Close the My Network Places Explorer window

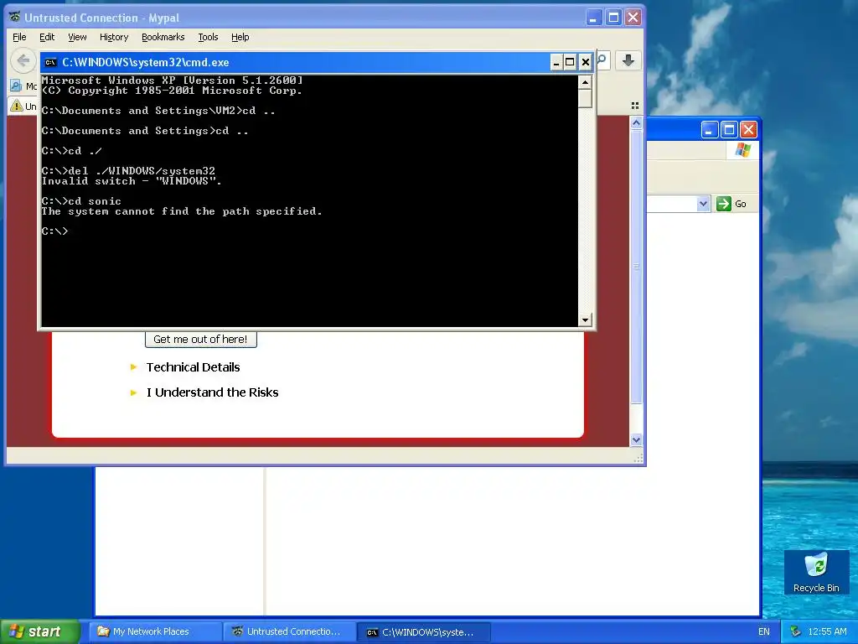click(748, 130)
